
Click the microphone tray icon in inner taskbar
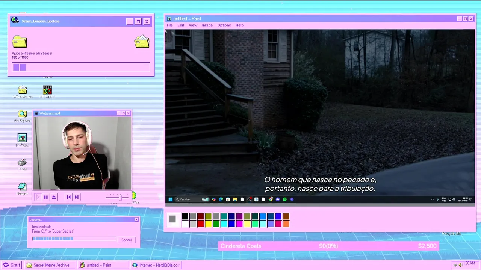[438, 199]
